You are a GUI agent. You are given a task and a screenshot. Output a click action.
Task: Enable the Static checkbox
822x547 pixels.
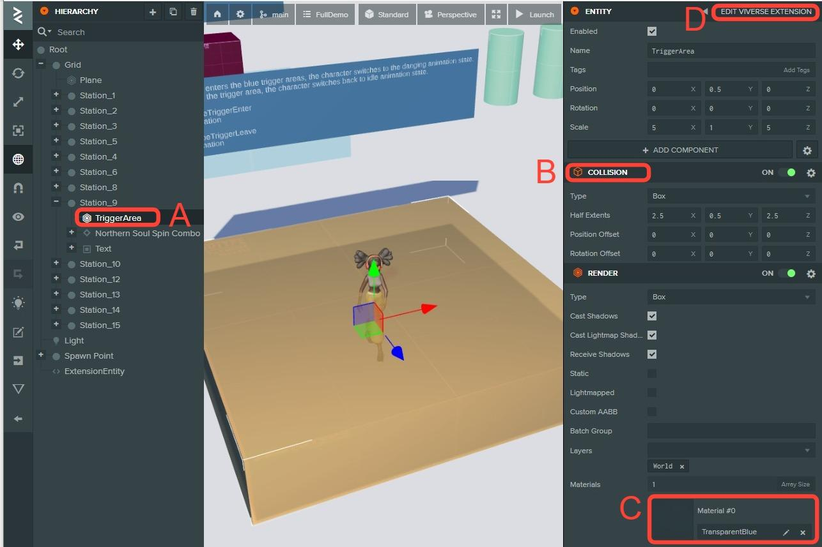point(652,373)
